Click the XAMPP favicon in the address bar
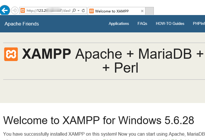Image resolution: width=205 pixels, height=140 pixels. coord(23,10)
